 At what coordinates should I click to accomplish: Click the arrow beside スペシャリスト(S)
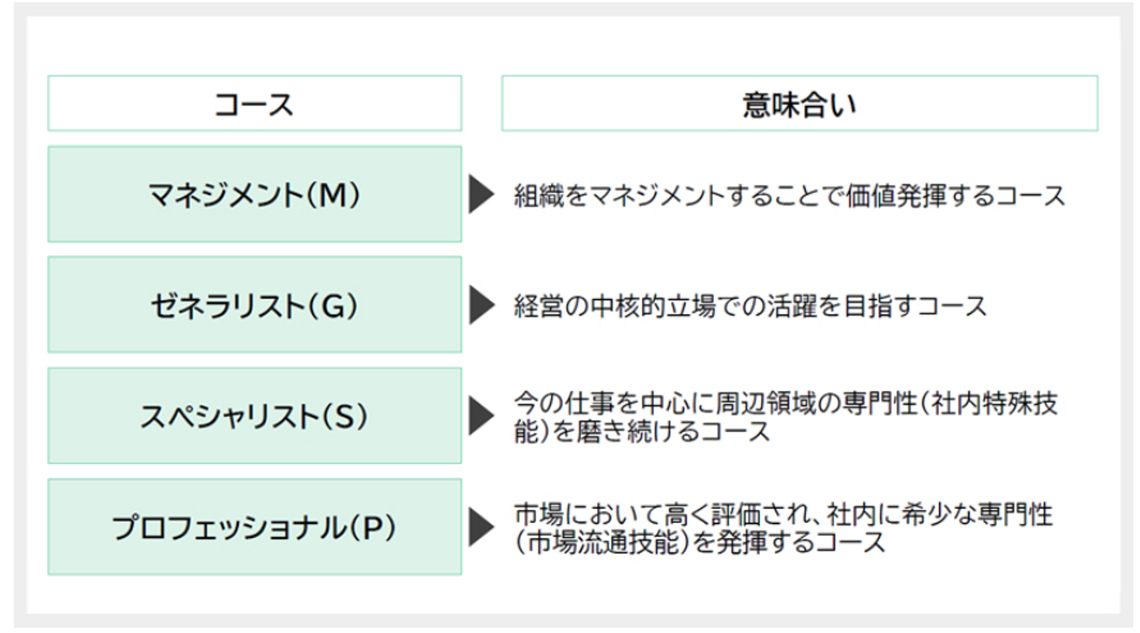coord(482,416)
